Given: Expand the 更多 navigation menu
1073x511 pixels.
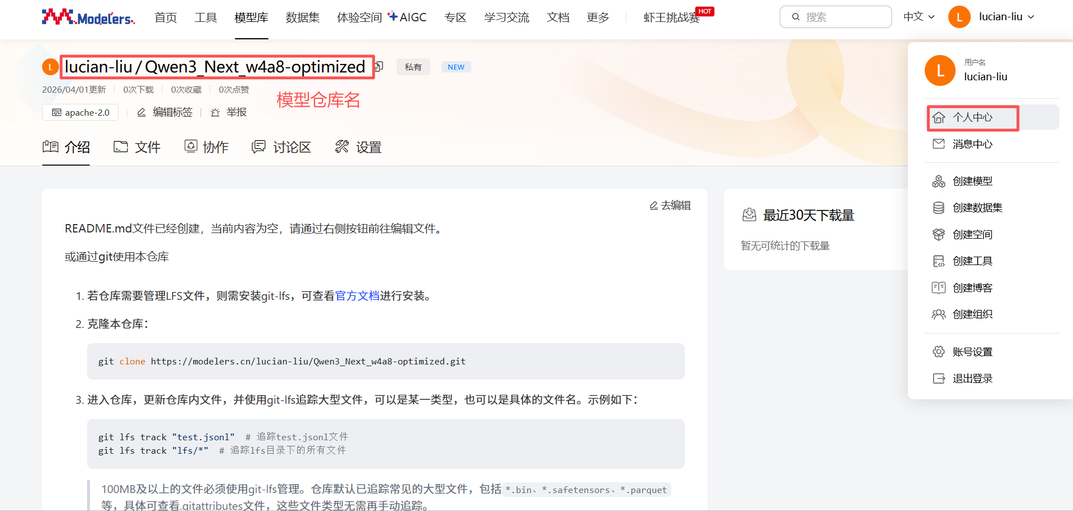Looking at the screenshot, I should (598, 17).
